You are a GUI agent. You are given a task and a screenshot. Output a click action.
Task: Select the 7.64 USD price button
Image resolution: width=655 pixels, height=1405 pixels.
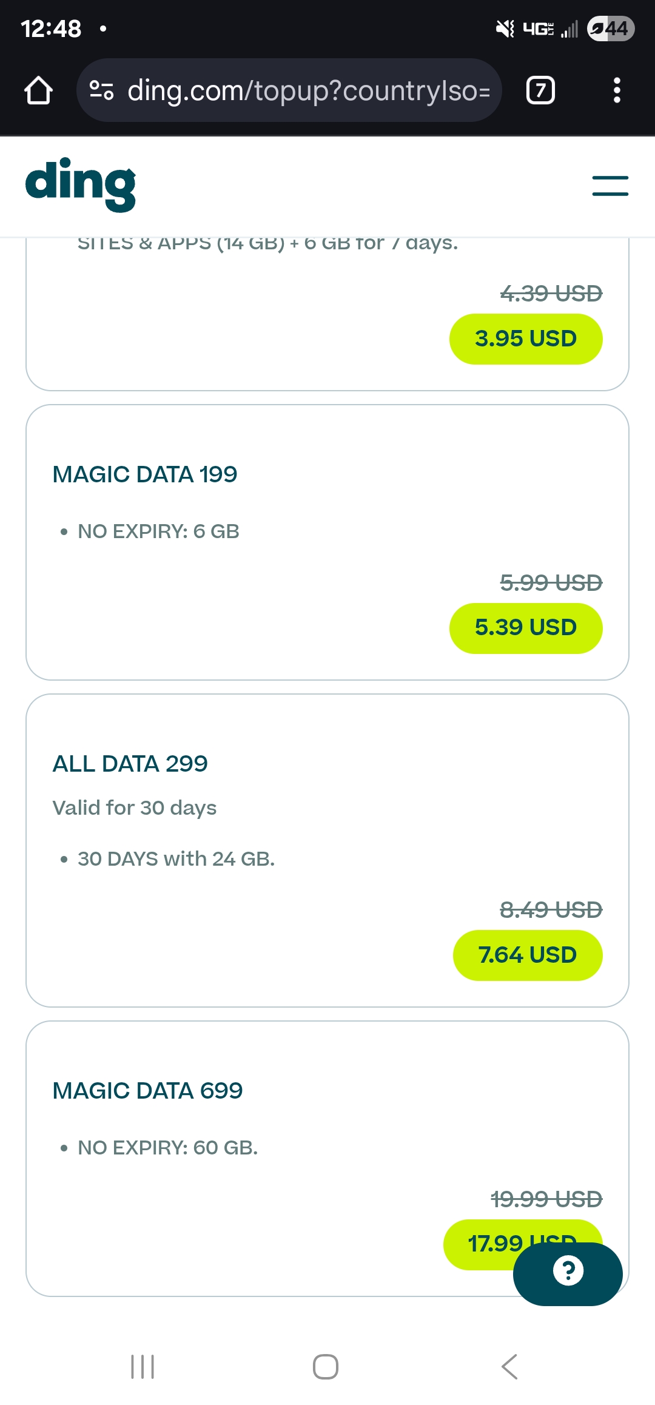pyautogui.click(x=527, y=955)
